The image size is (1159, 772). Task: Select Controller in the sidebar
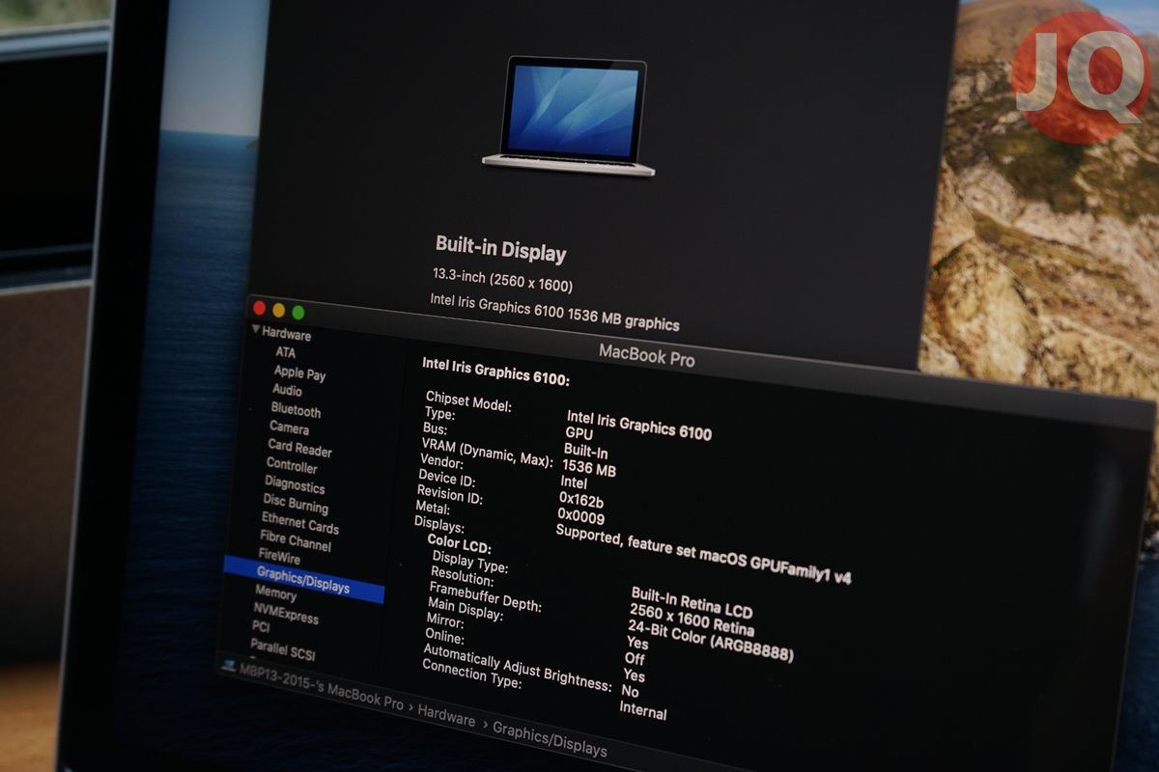pyautogui.click(x=292, y=465)
